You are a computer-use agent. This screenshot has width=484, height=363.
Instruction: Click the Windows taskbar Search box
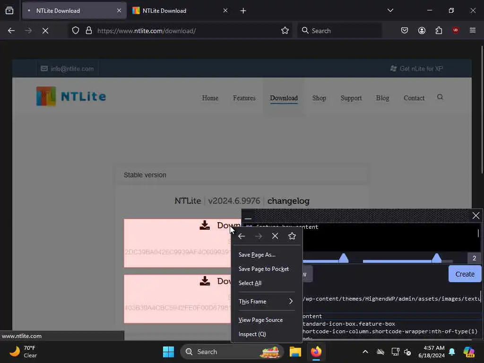coord(232,352)
